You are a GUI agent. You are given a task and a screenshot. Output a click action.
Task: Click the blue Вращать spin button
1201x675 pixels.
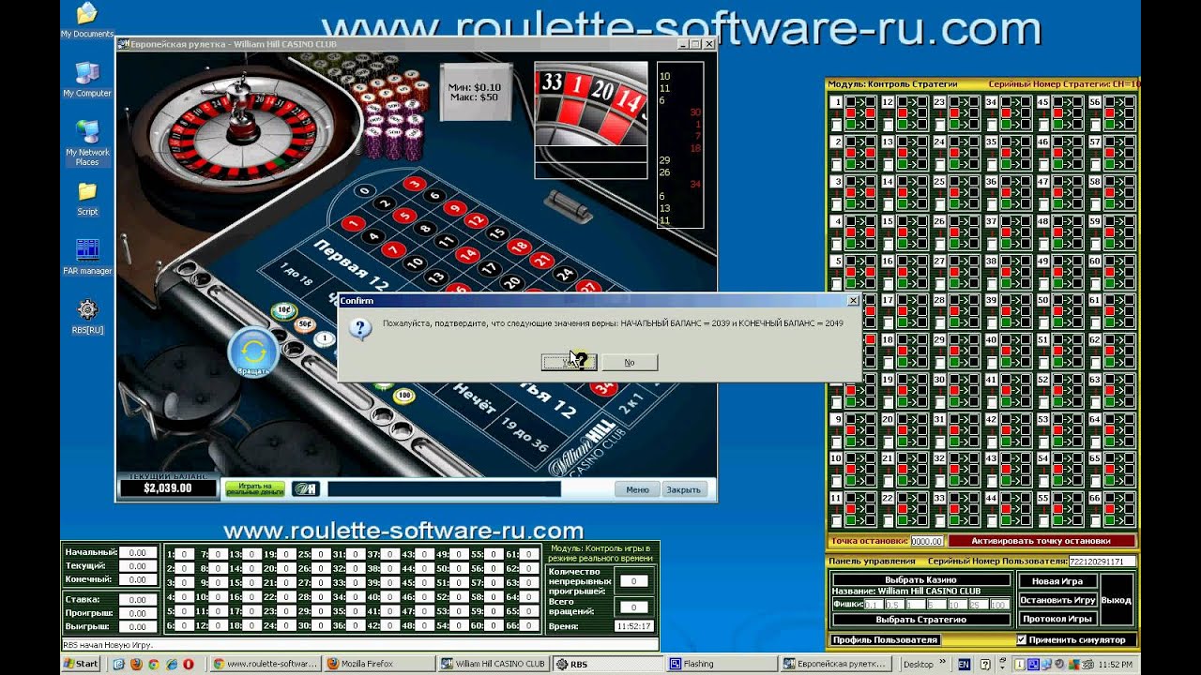[x=253, y=352]
